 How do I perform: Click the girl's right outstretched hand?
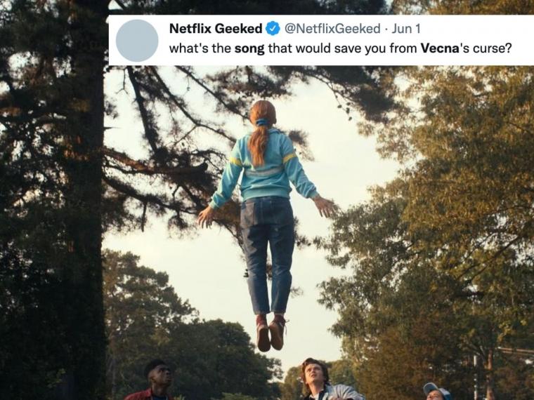[325, 206]
